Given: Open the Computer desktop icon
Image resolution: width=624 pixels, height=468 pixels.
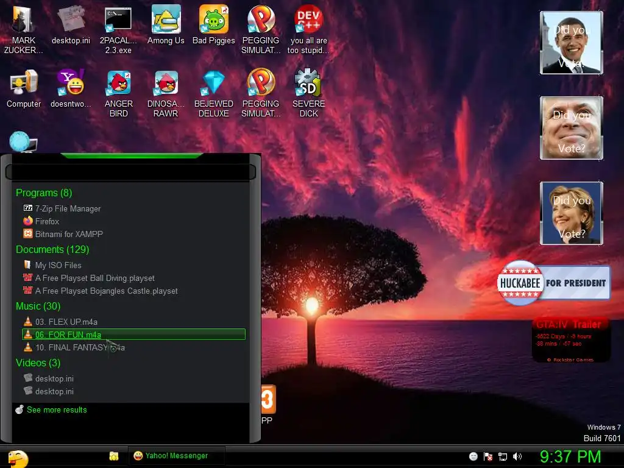Looking at the screenshot, I should (24, 88).
